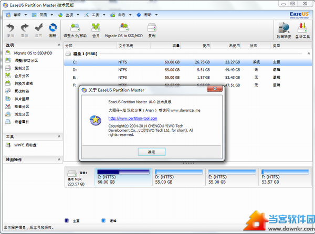This screenshot has height=234, width=315.
Task: Click the Apply (应用) checkmark icon
Action: point(38,27)
